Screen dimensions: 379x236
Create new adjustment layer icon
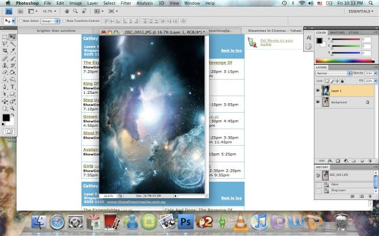[346, 161]
